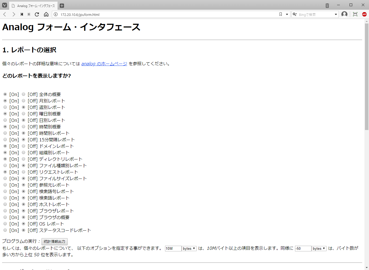The height and width of the screenshot is (270, 369).
Task: Click the selected On radio for ドメインレポート
Action: coord(5,146)
